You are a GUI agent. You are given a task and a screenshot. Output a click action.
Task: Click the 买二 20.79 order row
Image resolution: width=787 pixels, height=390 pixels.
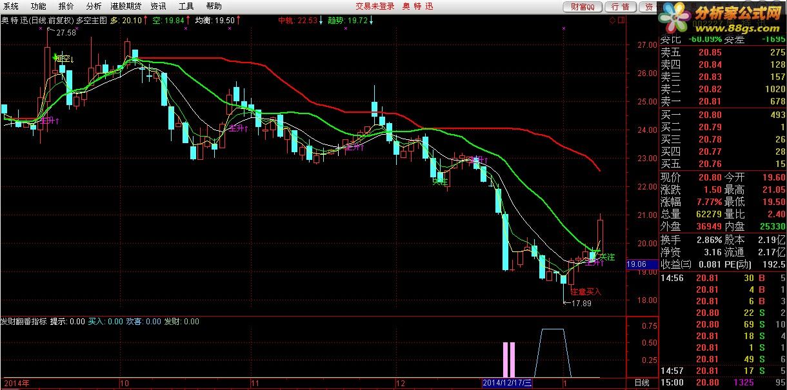pos(722,127)
